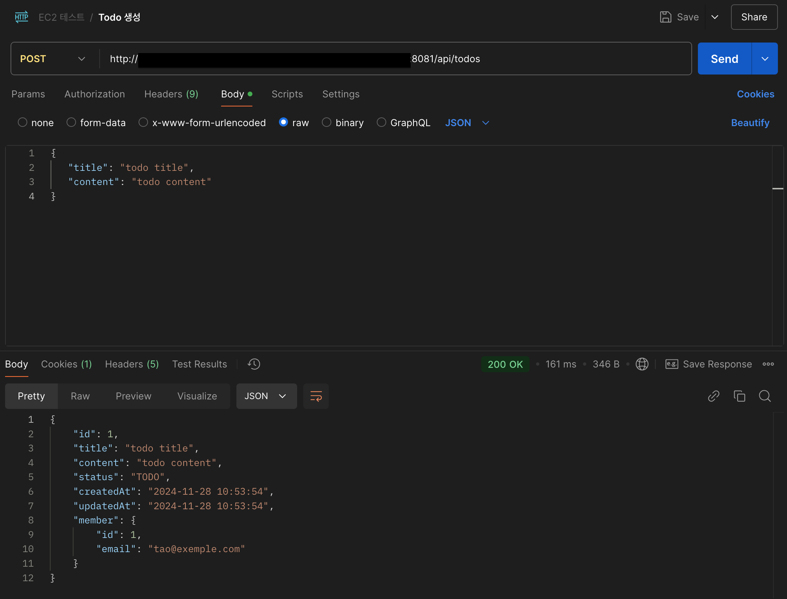Copy response body with copy icon
This screenshot has width=787, height=599.
(x=739, y=396)
